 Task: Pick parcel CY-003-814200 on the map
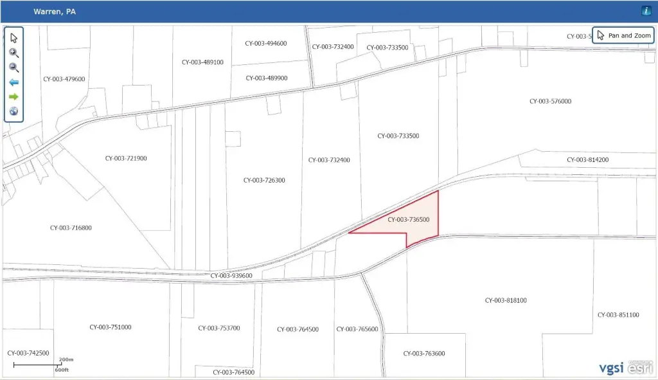tap(588, 159)
